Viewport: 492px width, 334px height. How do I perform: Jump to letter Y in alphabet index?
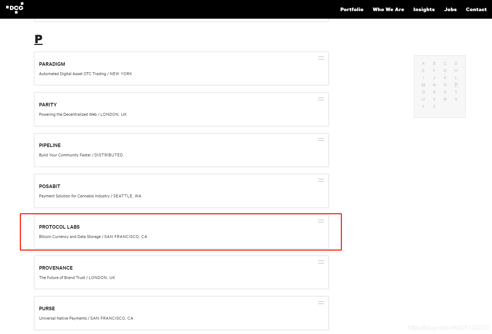click(x=423, y=106)
